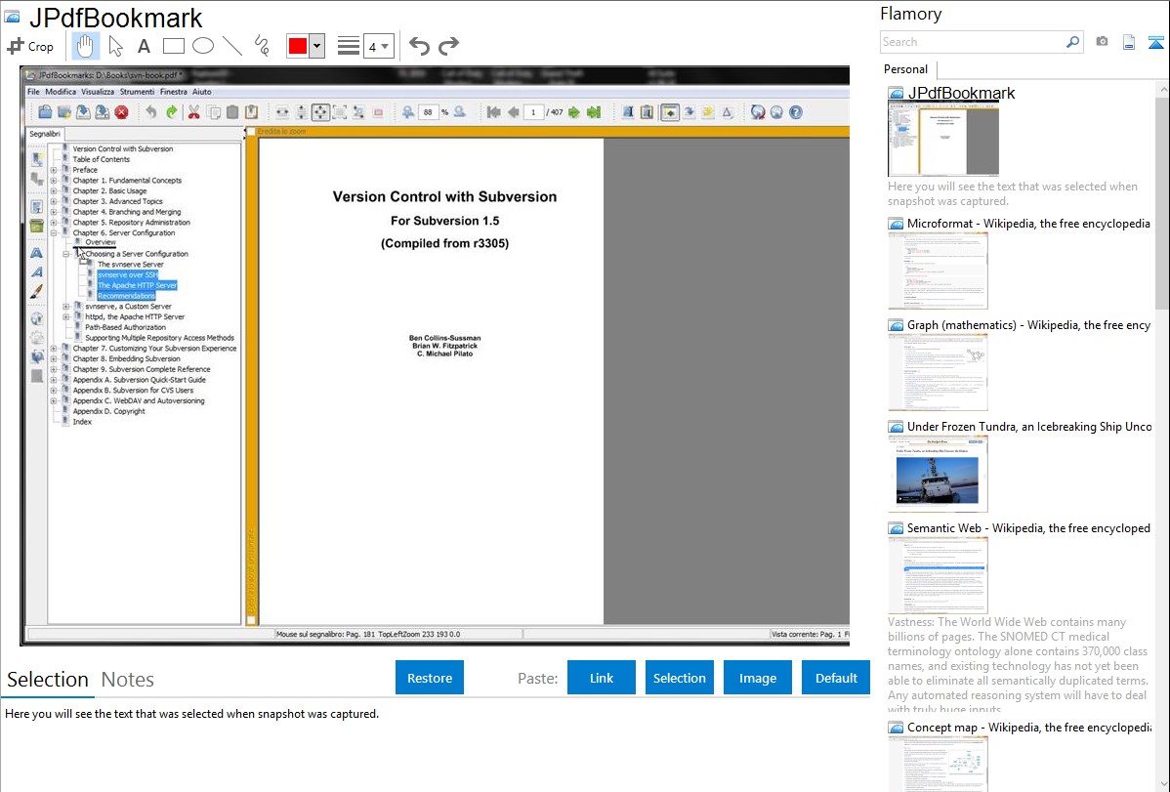This screenshot has height=792, width=1170.
Task: Click the zoom percentage field showing 88
Action: point(428,112)
